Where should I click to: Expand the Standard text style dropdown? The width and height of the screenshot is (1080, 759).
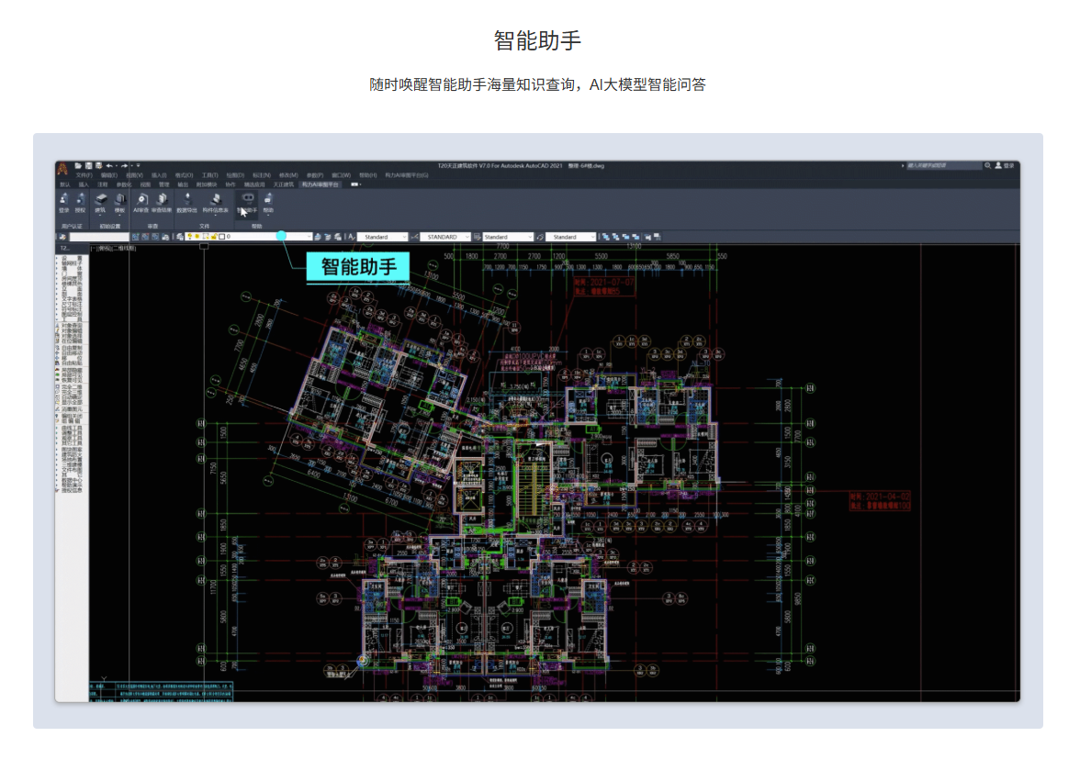click(x=405, y=237)
